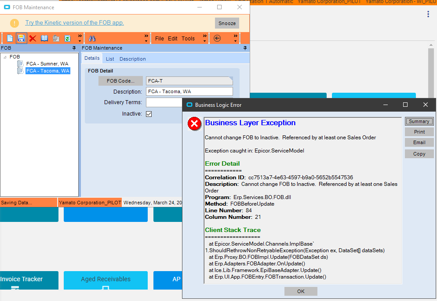This screenshot has height=301, width=437.
Task: Expand overflow chevron after Tools menu
Action: pyautogui.click(x=205, y=38)
